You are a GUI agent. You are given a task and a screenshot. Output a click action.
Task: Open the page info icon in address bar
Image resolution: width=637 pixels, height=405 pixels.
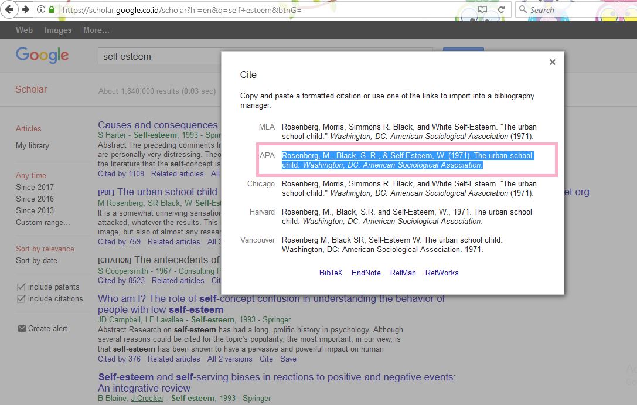[x=40, y=9]
